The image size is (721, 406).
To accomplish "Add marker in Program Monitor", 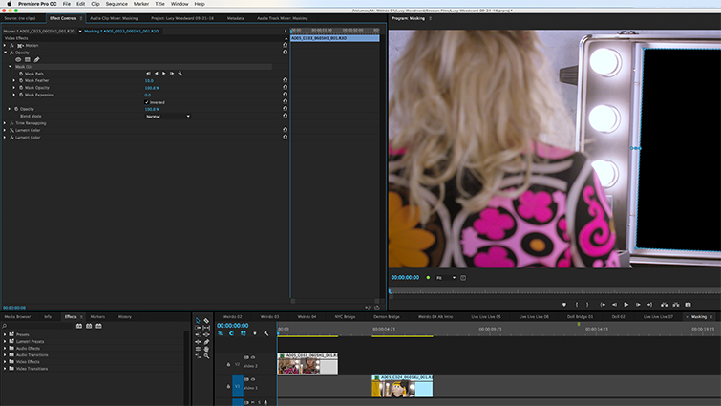I will [564, 305].
